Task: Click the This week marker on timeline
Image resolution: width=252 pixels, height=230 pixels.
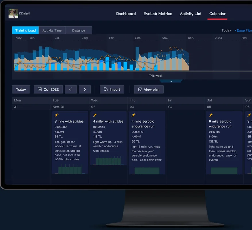Action: [x=156, y=76]
